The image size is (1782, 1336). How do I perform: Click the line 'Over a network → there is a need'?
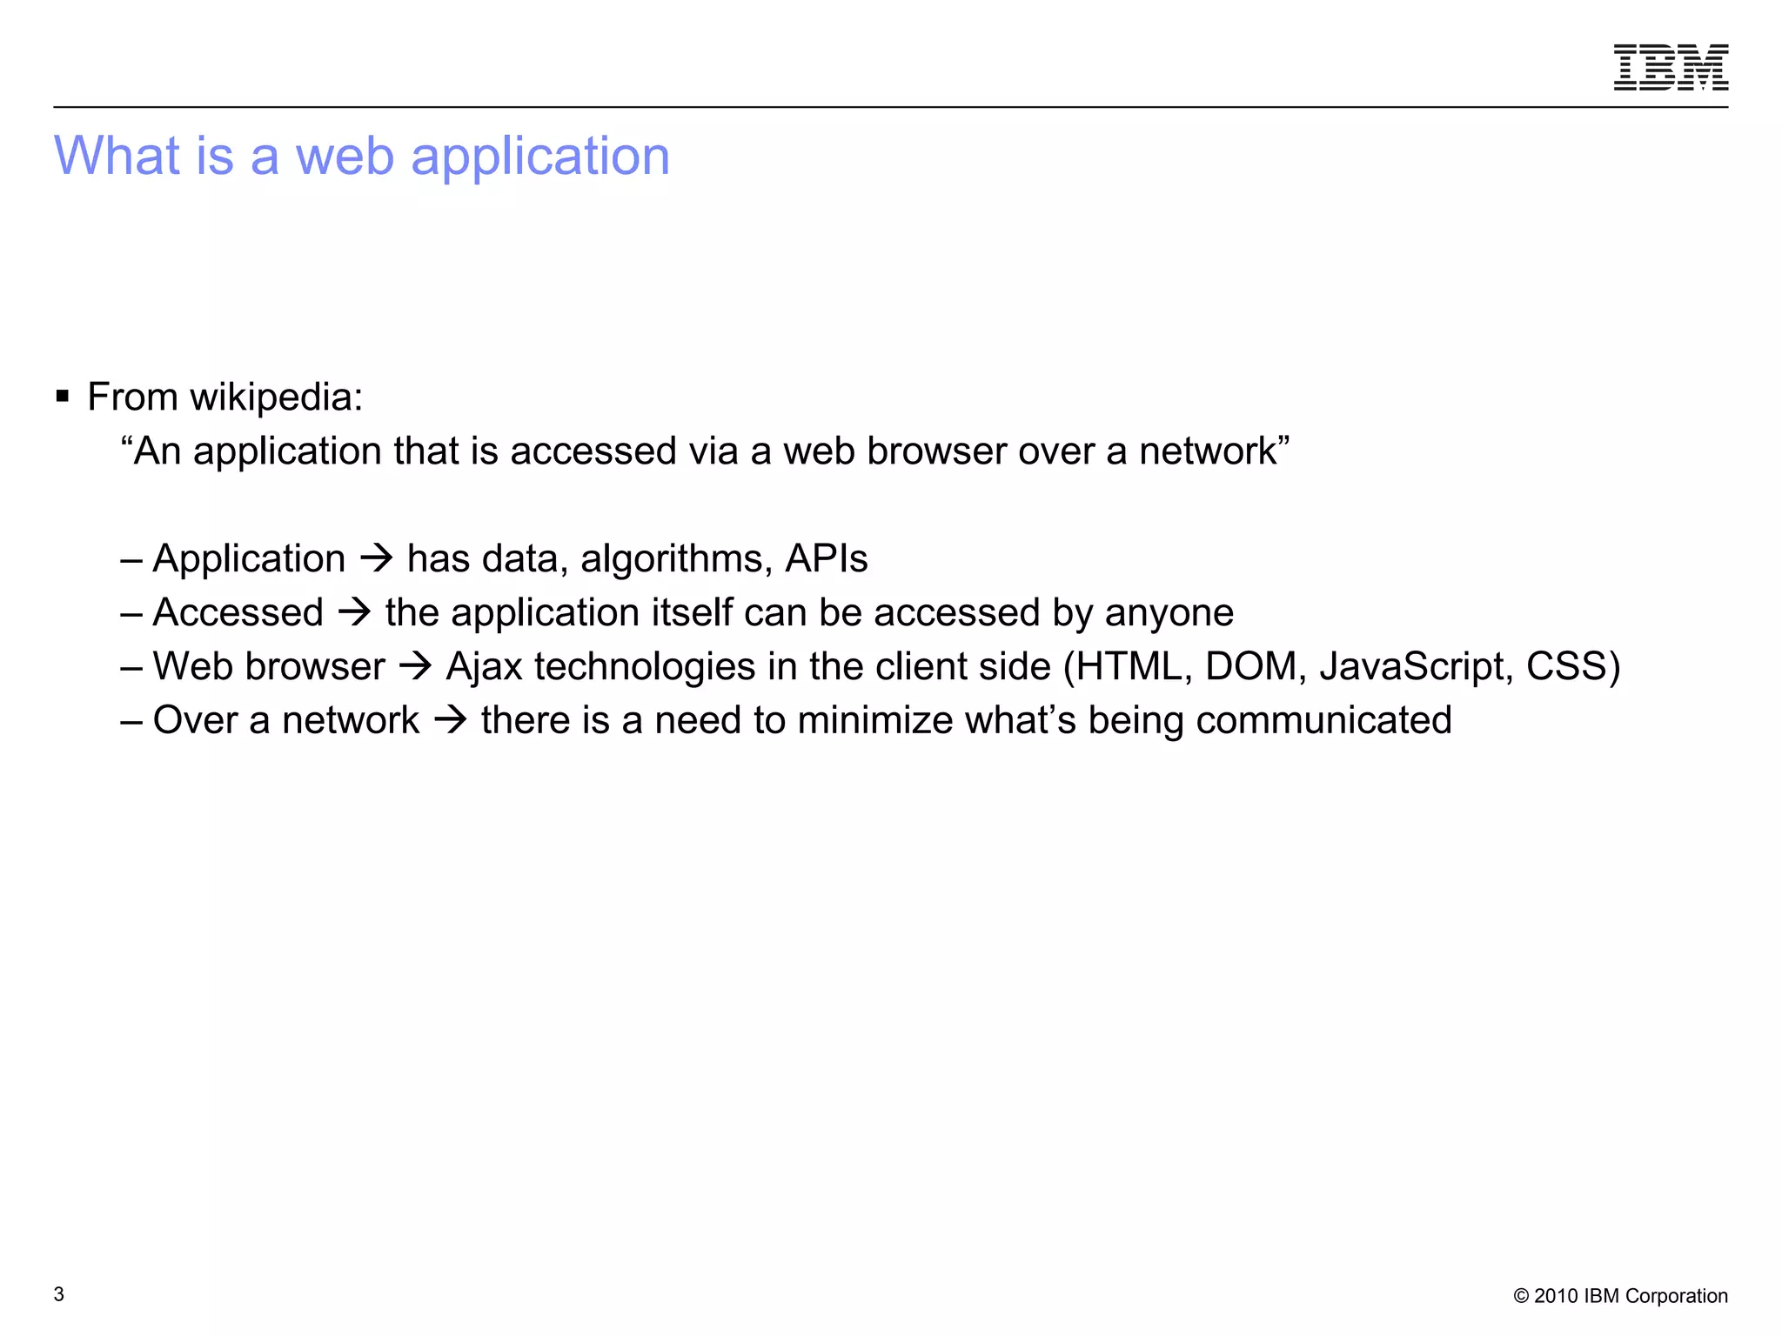pyautogui.click(x=787, y=720)
